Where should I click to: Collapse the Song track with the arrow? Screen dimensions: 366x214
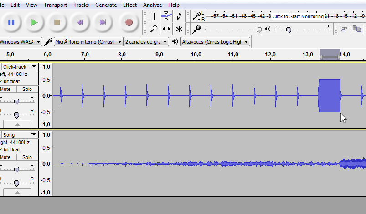[x=17, y=192]
